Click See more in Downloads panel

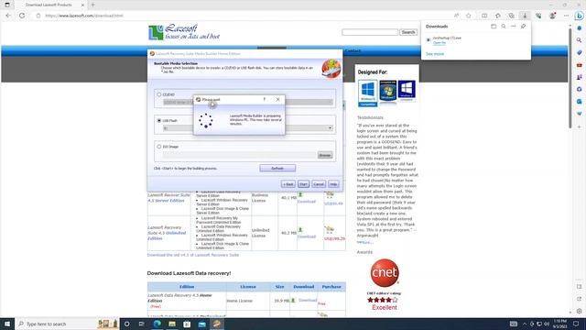pos(435,54)
